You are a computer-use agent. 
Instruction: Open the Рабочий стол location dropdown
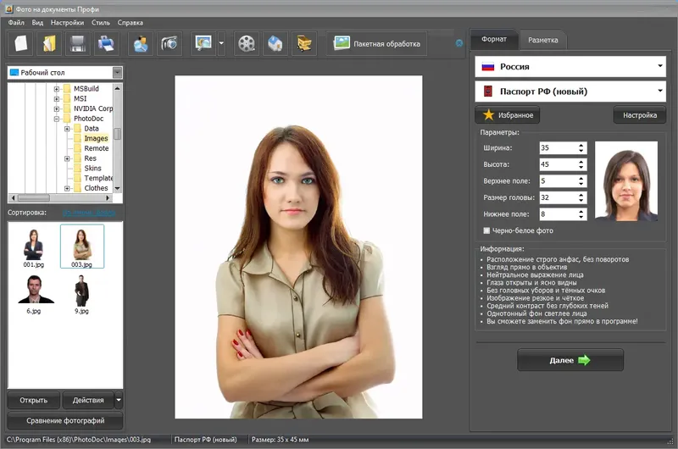[x=117, y=73]
